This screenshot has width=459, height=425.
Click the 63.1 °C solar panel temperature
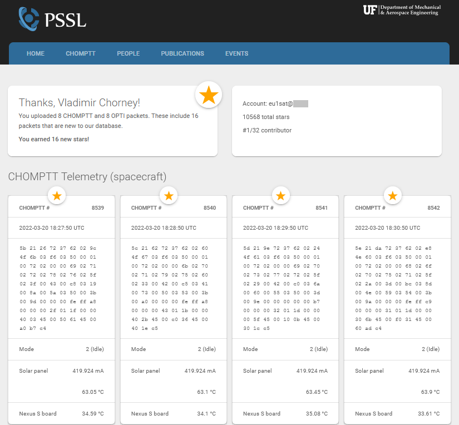pos(206,392)
